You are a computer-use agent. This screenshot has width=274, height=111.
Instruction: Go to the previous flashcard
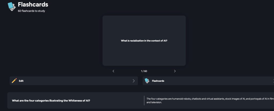click(x=113, y=71)
